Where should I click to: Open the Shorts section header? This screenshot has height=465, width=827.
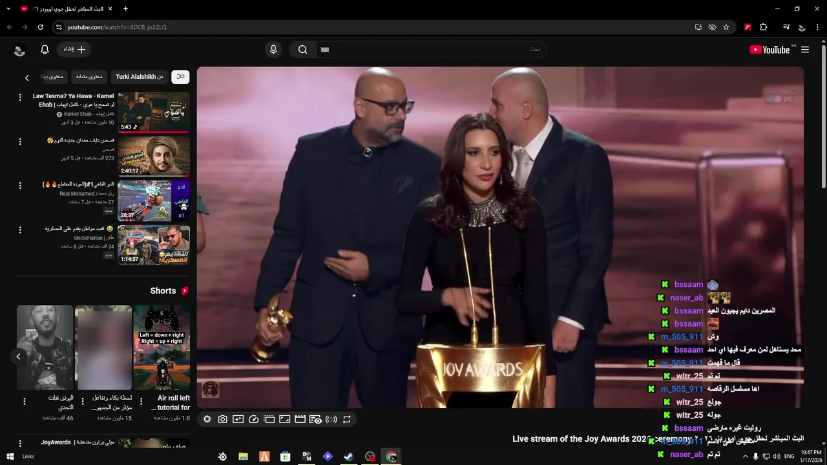(x=169, y=291)
